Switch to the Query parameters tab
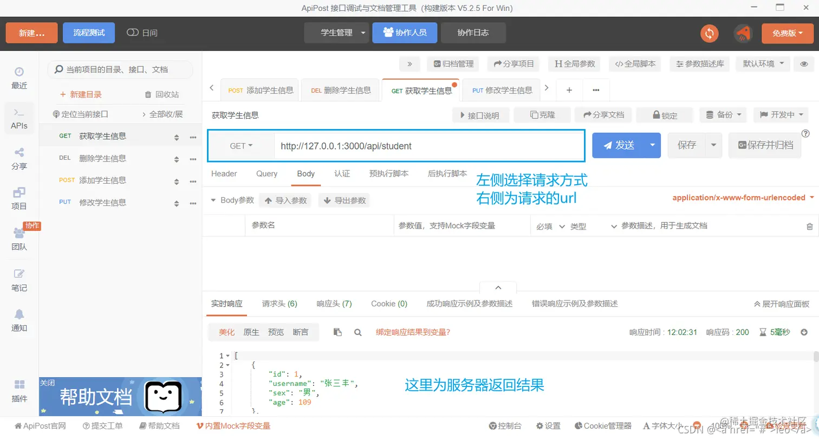 [x=266, y=174]
